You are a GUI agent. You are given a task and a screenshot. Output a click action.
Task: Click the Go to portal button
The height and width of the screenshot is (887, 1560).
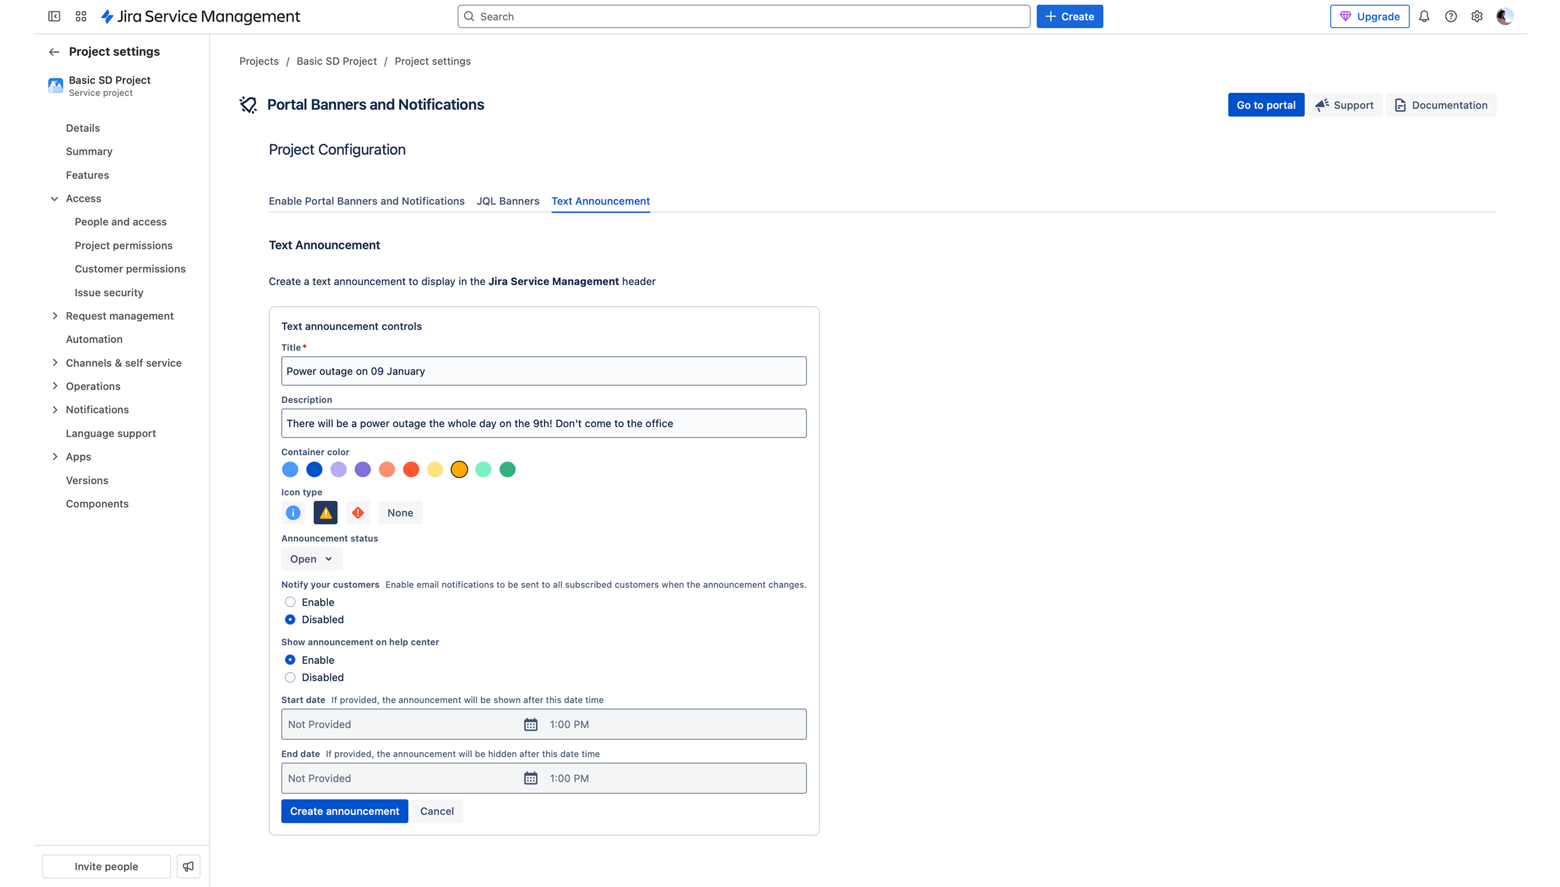point(1266,105)
